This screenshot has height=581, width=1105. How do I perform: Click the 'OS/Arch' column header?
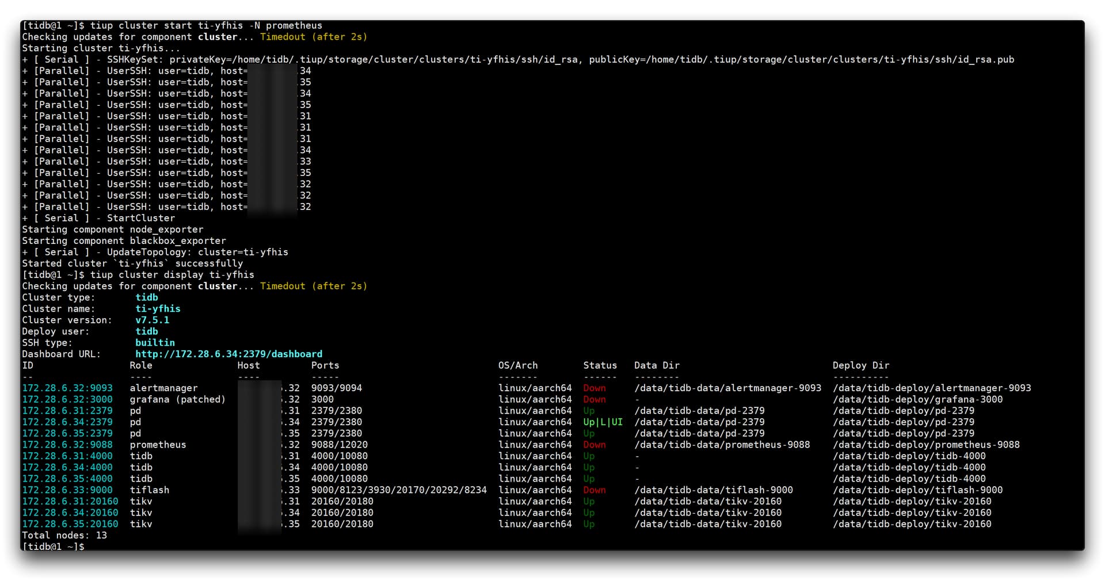point(518,365)
